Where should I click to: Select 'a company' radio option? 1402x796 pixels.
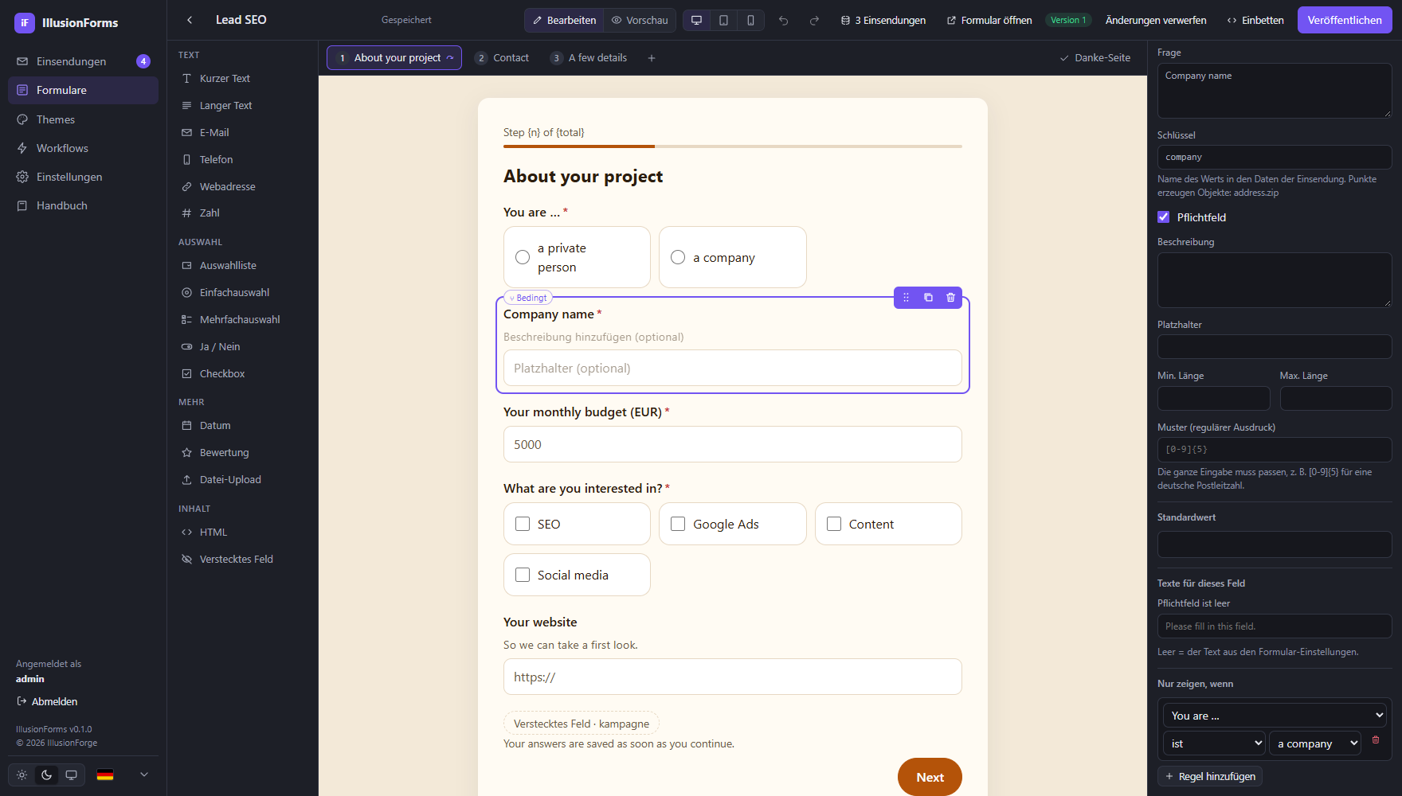[x=733, y=257]
